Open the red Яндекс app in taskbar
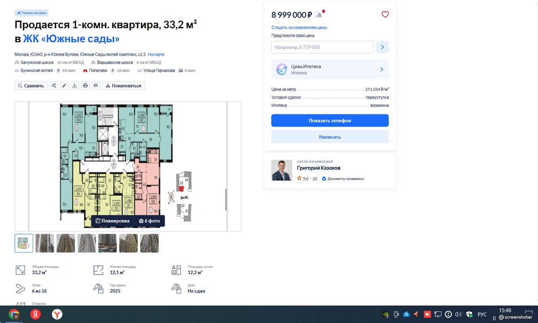Viewport: 538px width, 323px height. click(x=36, y=314)
